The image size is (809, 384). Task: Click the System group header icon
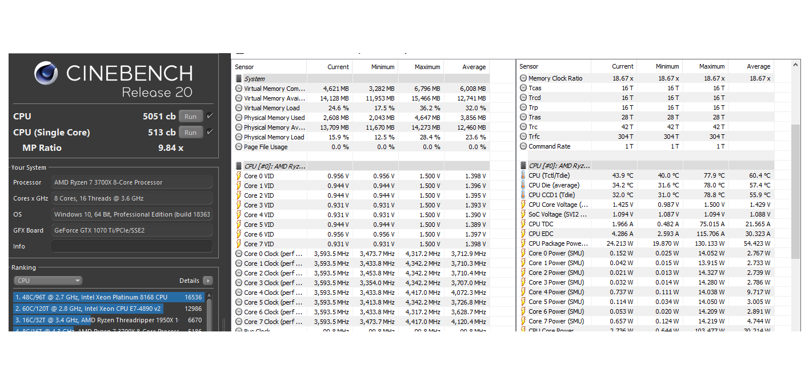239,79
